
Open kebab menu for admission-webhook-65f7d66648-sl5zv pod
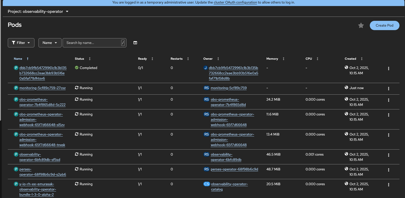tap(389, 115)
